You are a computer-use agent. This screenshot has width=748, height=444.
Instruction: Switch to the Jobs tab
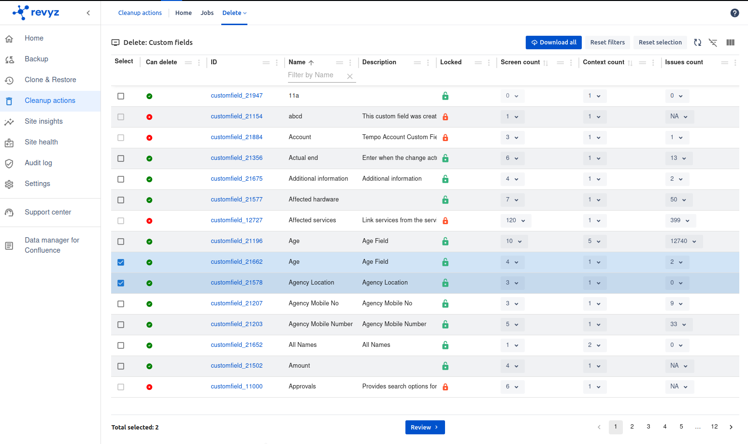coord(207,13)
